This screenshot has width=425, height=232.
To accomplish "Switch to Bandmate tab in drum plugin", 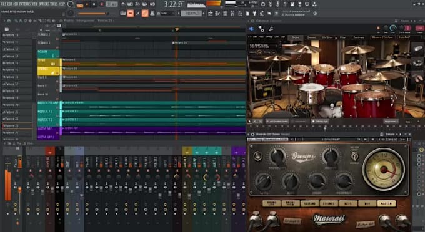I will (x=359, y=37).
